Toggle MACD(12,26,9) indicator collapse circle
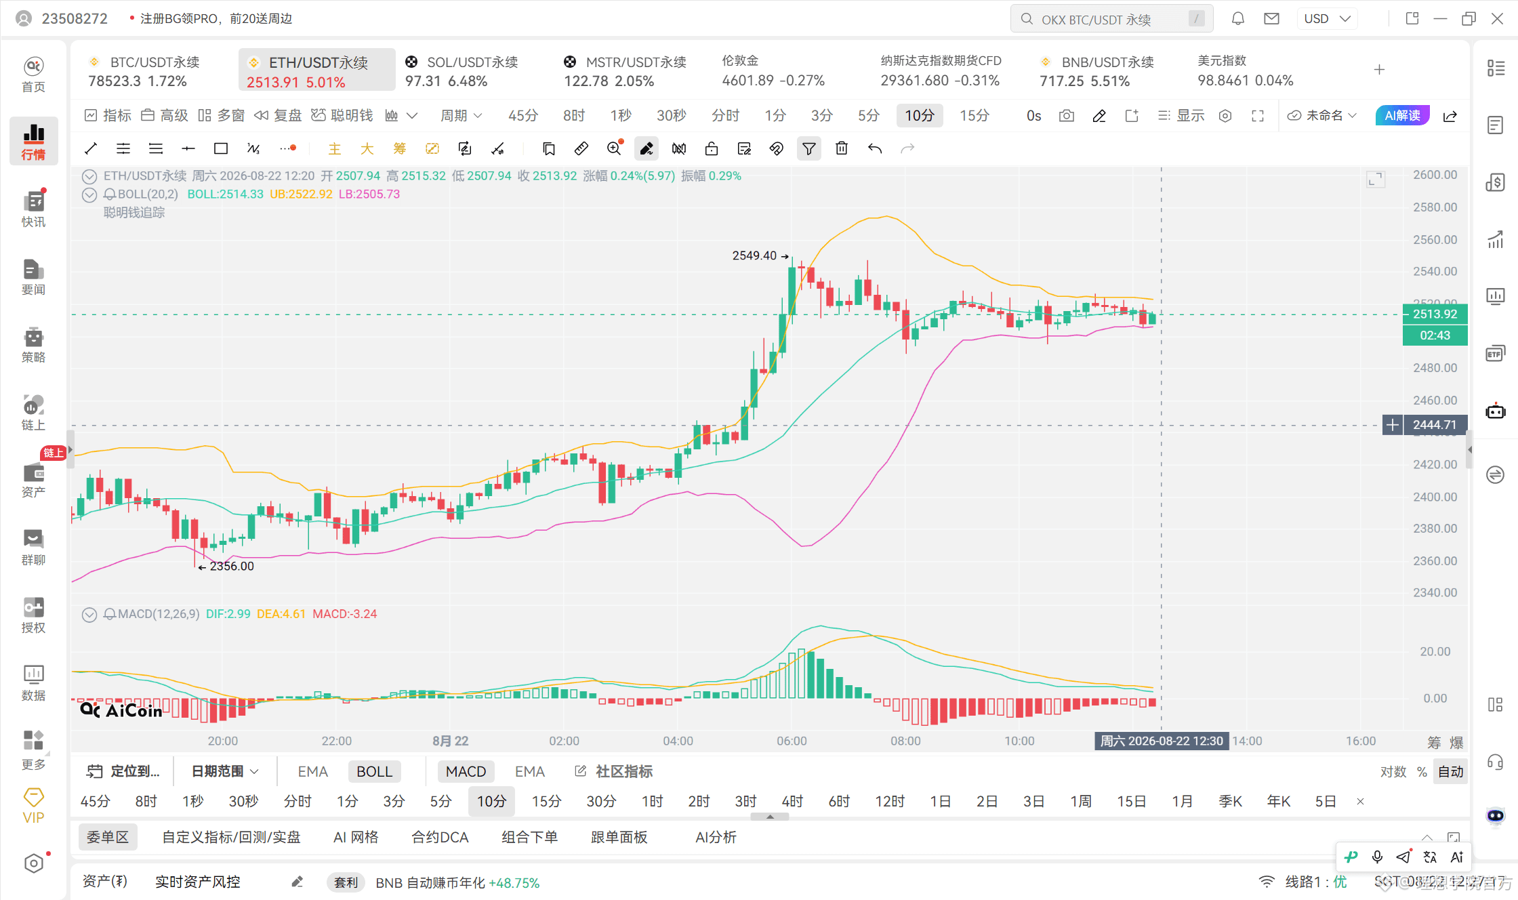 pyautogui.click(x=89, y=615)
